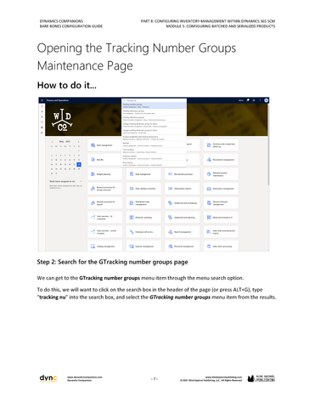Viewport: 315px width, 408px height.
Task: Open the Budget planning workspace tile
Action: pos(105,174)
